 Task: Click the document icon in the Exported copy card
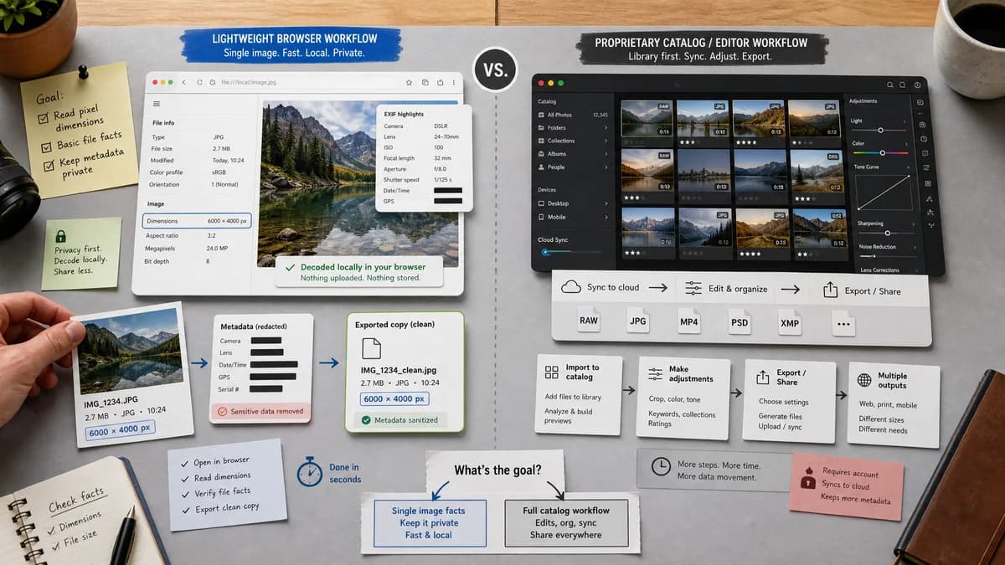pyautogui.click(x=372, y=348)
